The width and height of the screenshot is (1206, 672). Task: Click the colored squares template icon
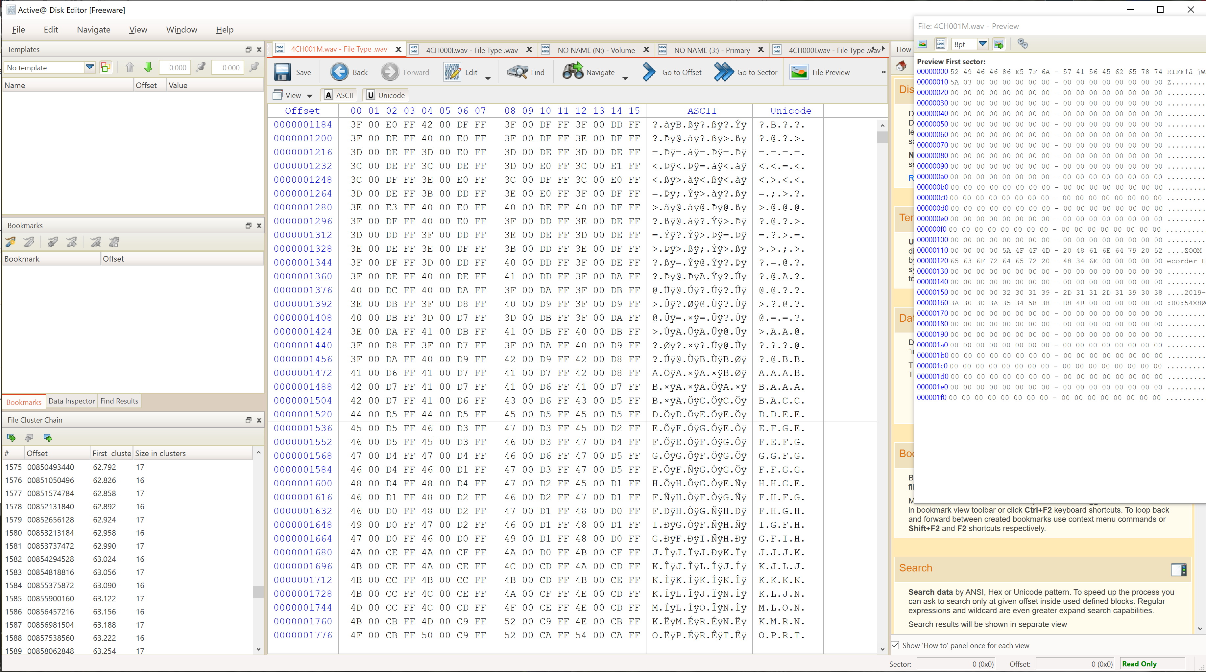coord(106,67)
